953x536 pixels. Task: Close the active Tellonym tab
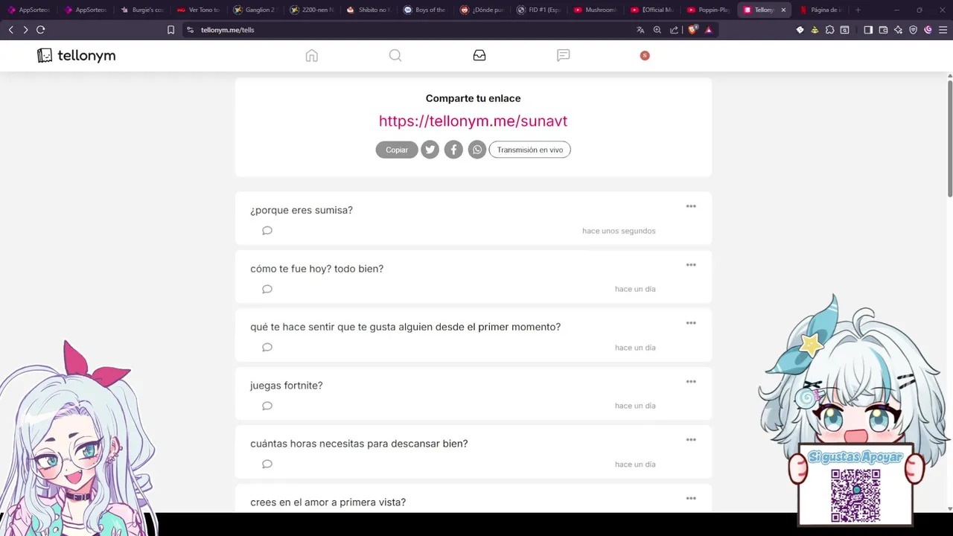coord(783,10)
